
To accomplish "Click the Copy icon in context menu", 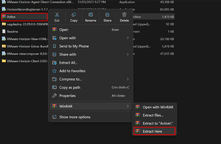I will tap(74, 15).
